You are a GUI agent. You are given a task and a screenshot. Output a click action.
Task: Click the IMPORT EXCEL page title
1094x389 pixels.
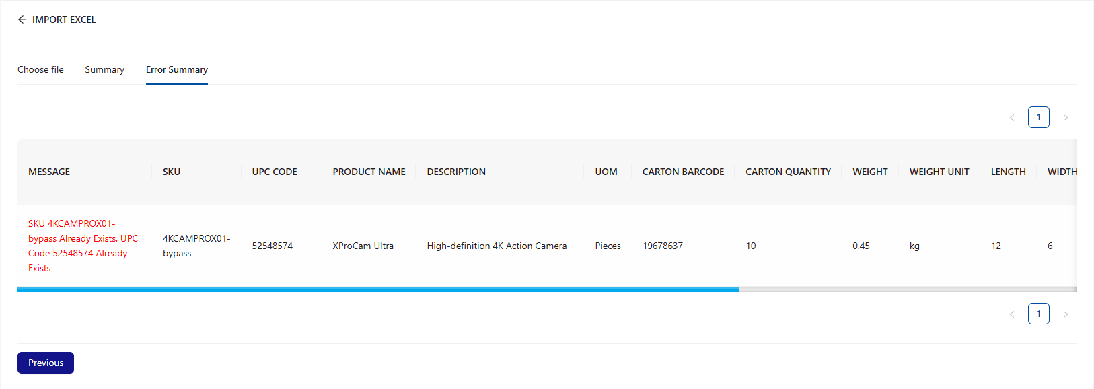point(64,20)
